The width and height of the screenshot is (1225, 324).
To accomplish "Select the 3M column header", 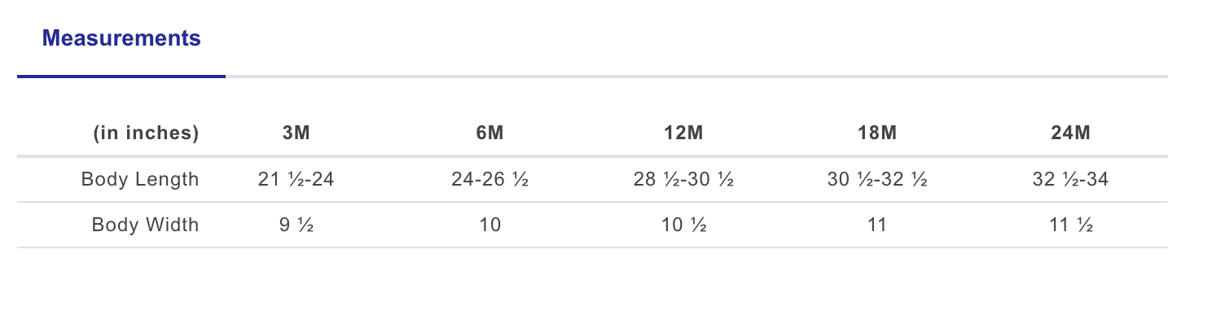I will [x=296, y=134].
